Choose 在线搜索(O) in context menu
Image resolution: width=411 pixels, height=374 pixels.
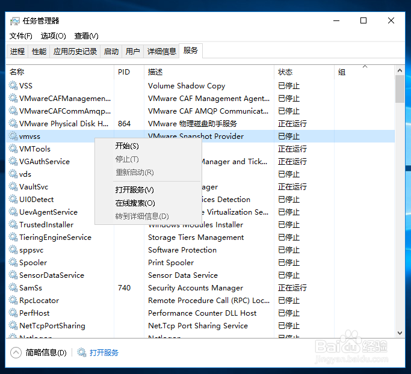coord(148,203)
